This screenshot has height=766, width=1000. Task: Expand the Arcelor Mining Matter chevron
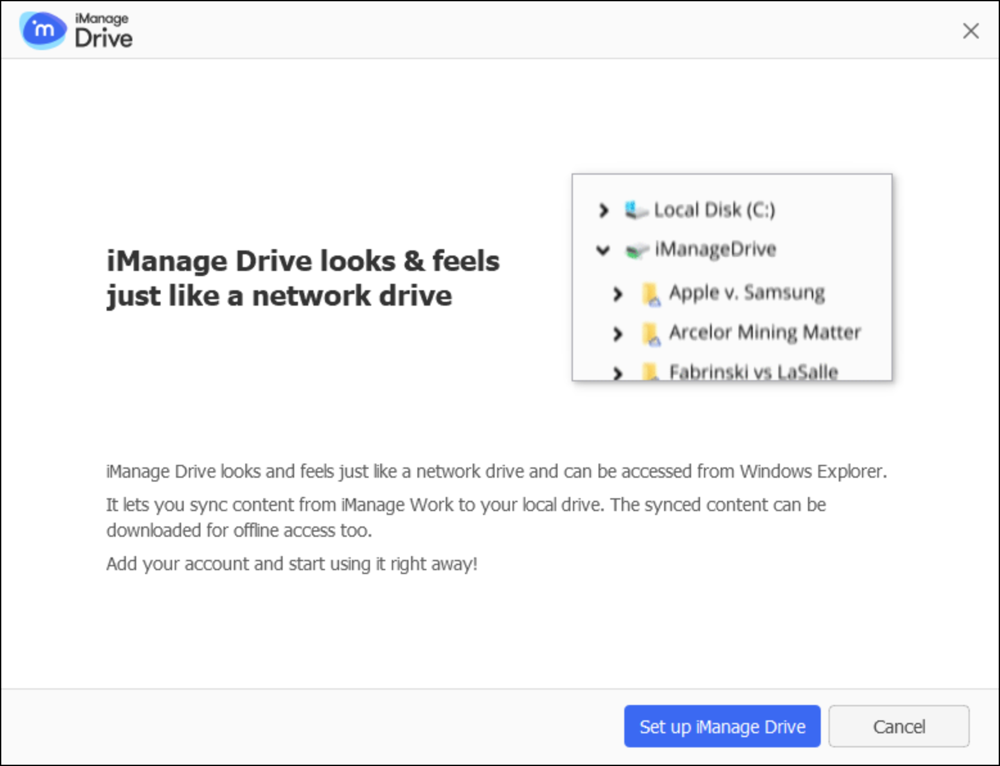point(618,333)
